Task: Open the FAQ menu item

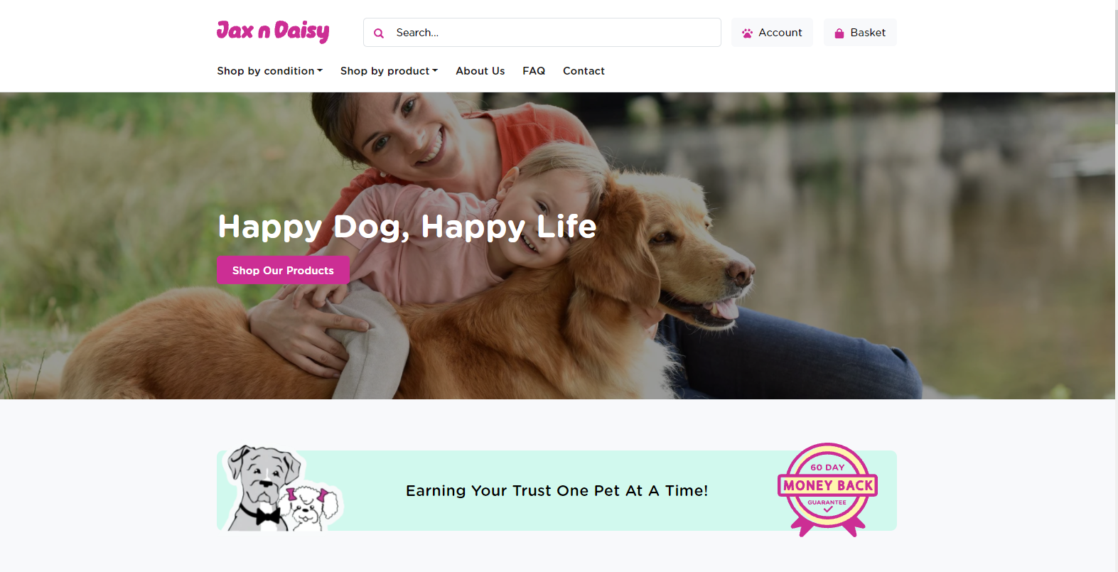Action: tap(534, 71)
